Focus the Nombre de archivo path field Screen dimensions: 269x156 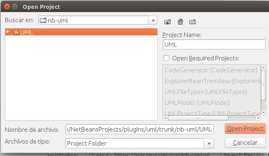point(140,129)
